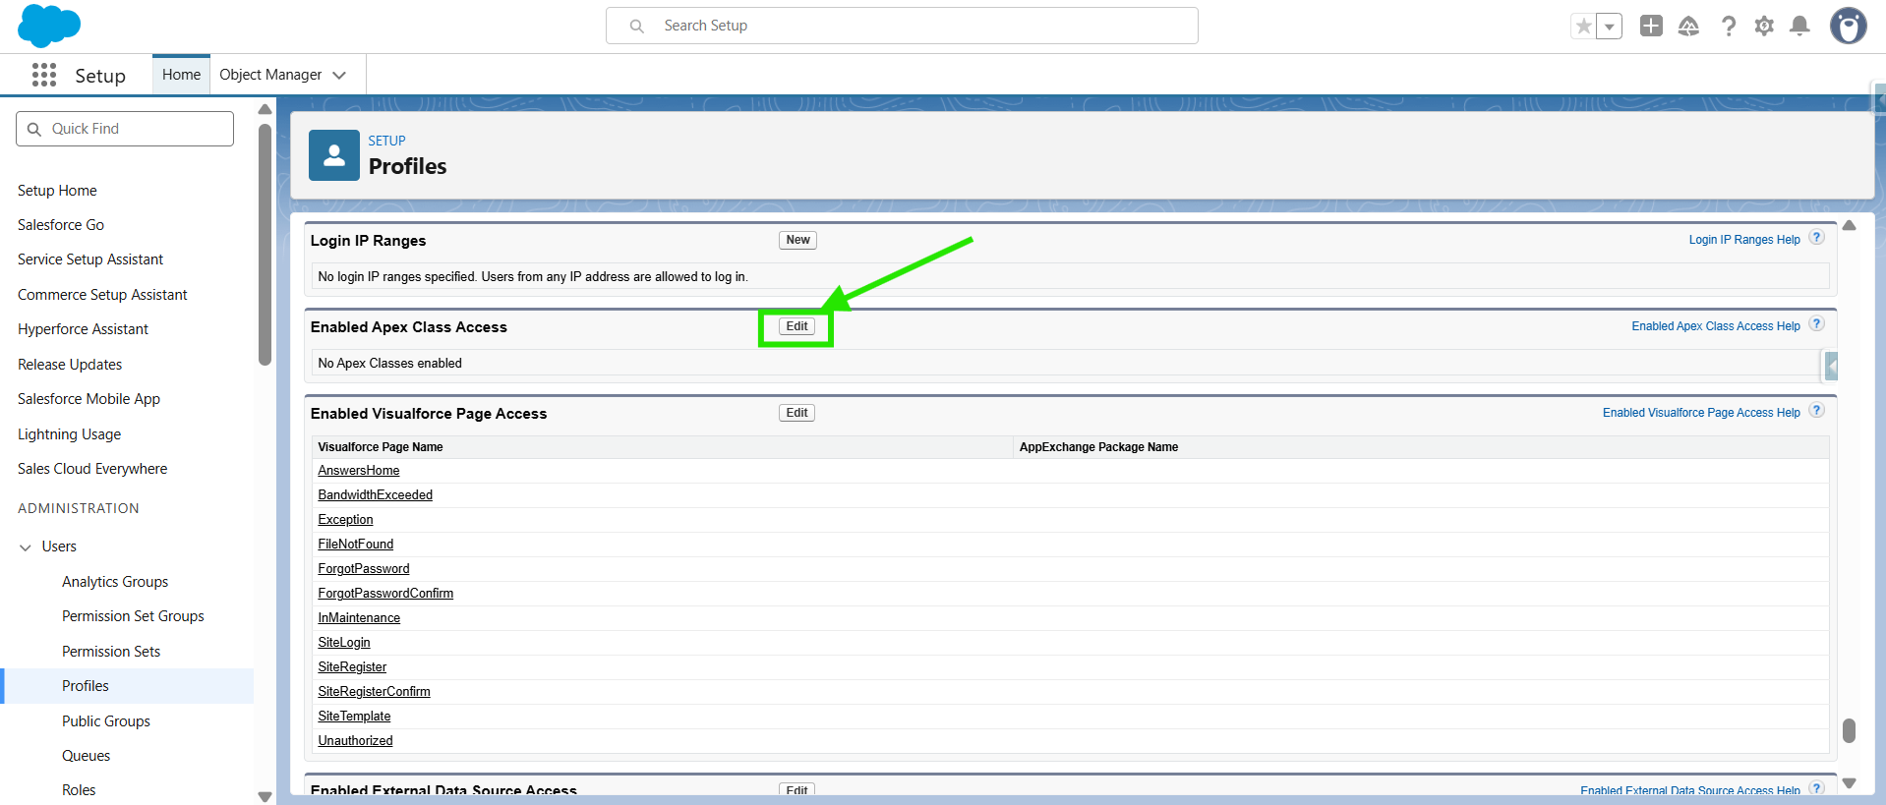Image resolution: width=1886 pixels, height=805 pixels.
Task: Select Profiles in the sidebar
Action: [x=86, y=686]
